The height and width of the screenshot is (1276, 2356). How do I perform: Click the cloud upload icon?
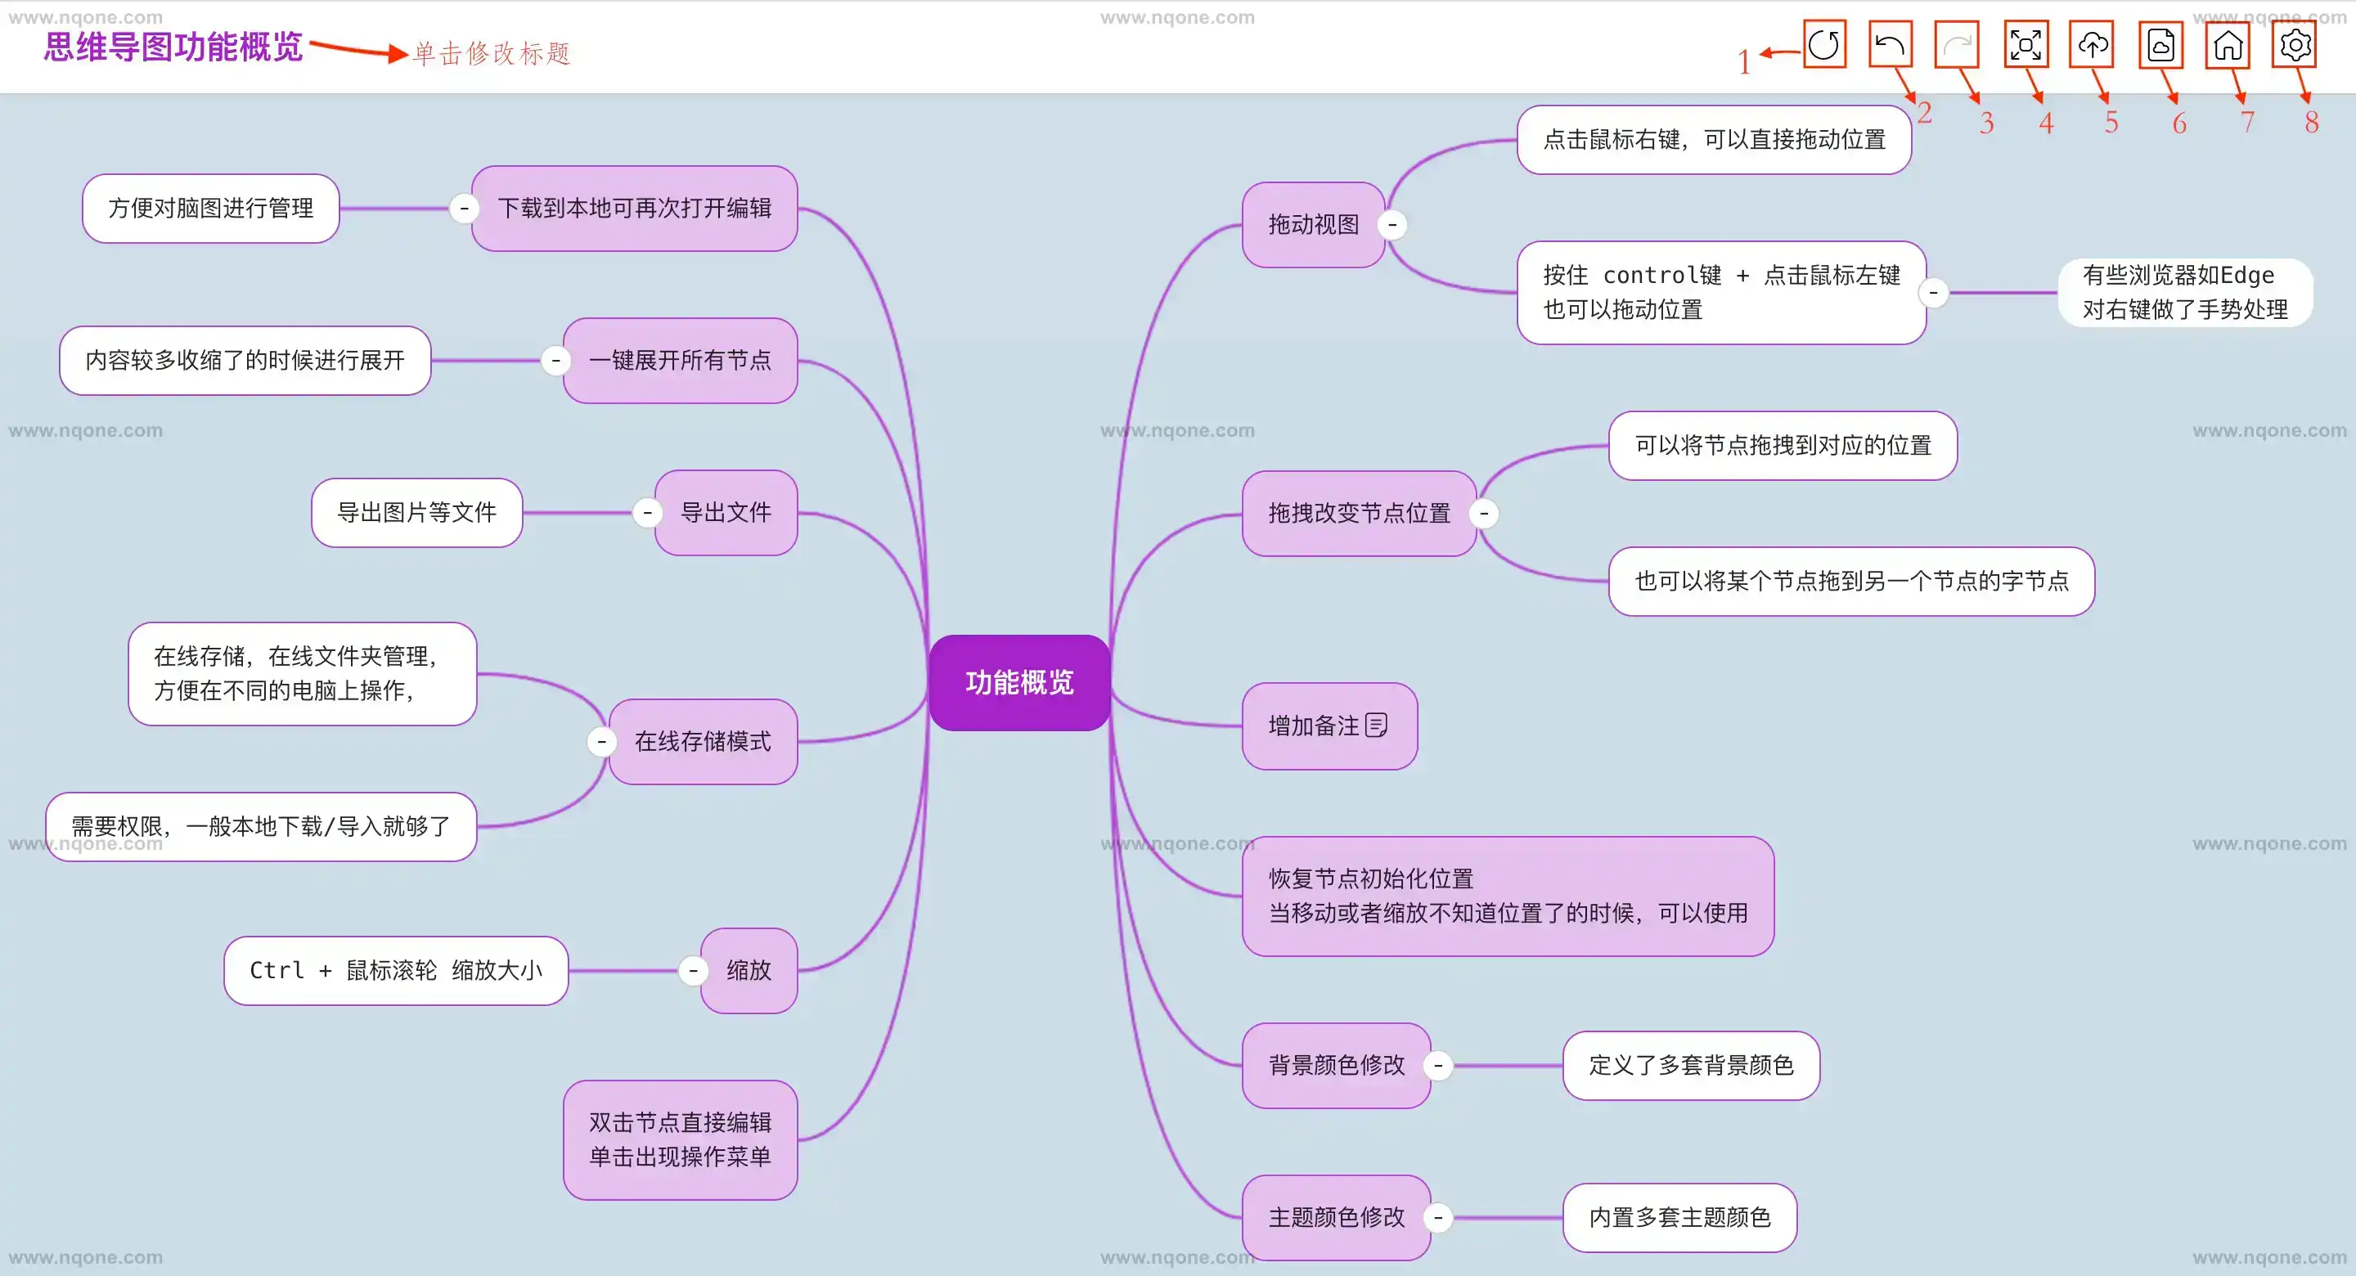tap(2093, 45)
